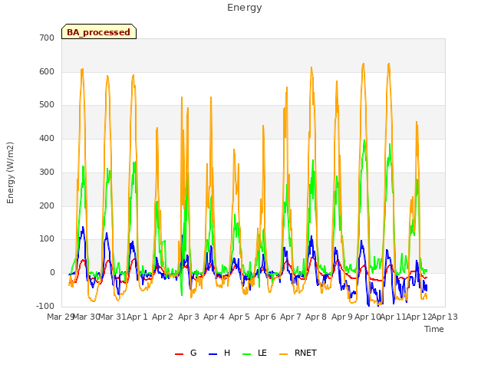
Task: Select the H legend label
Action: [x=227, y=353]
